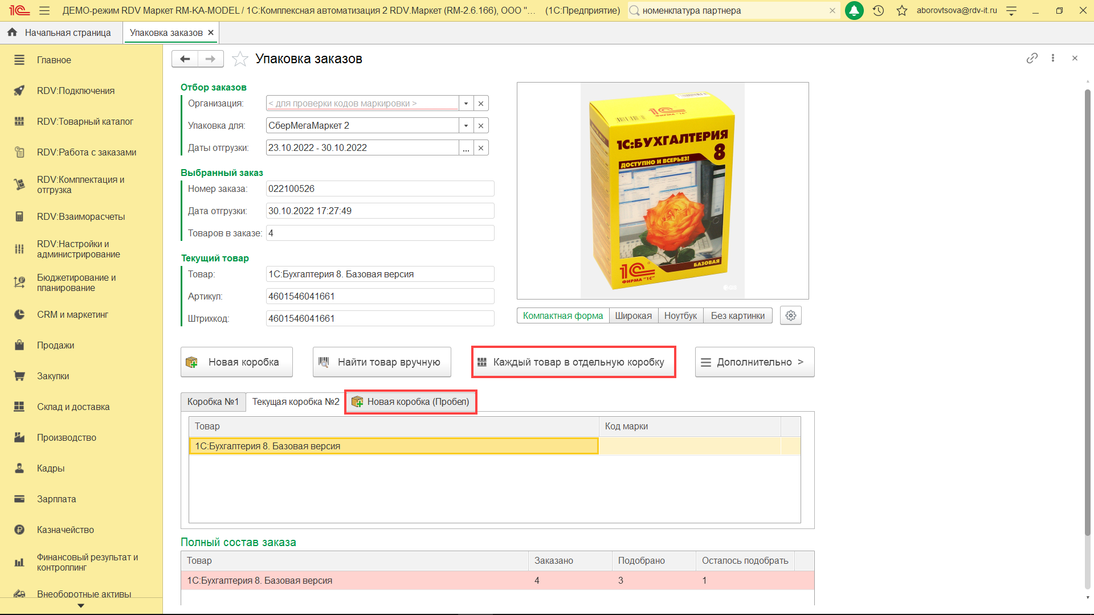The height and width of the screenshot is (615, 1094).
Task: Click the favorites star in title bar
Action: tap(901, 10)
